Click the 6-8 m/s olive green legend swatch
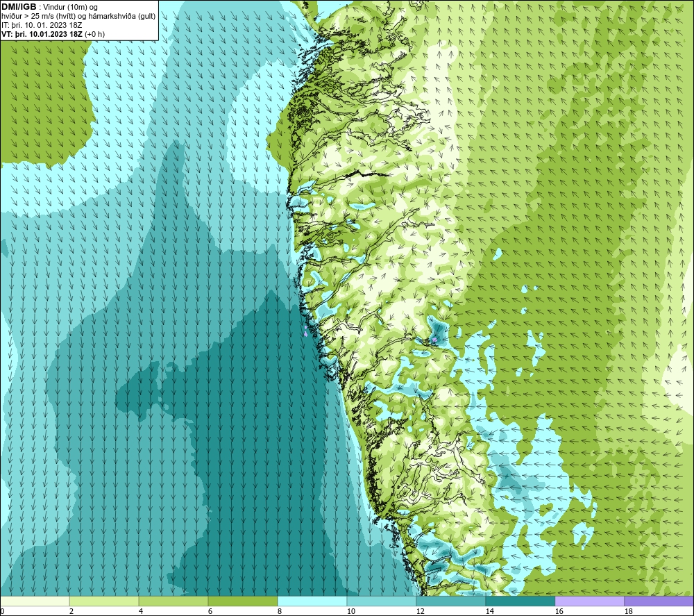694x616 pixels. [242, 601]
